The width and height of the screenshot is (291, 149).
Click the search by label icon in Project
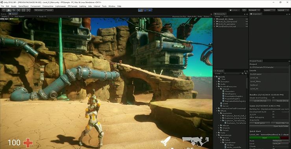[246, 73]
